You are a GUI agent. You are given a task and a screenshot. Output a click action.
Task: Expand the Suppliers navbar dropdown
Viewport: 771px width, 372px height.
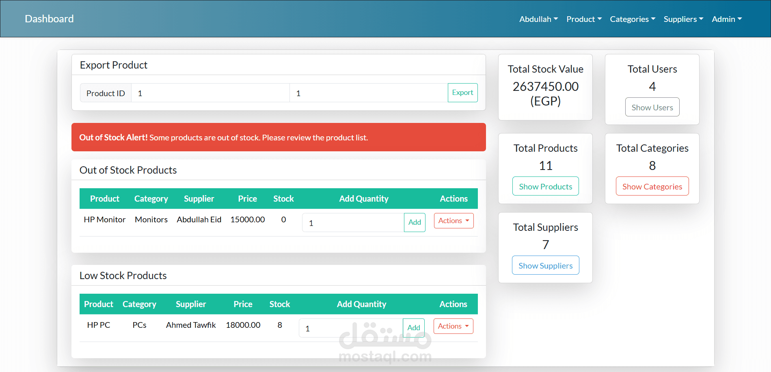[683, 19]
